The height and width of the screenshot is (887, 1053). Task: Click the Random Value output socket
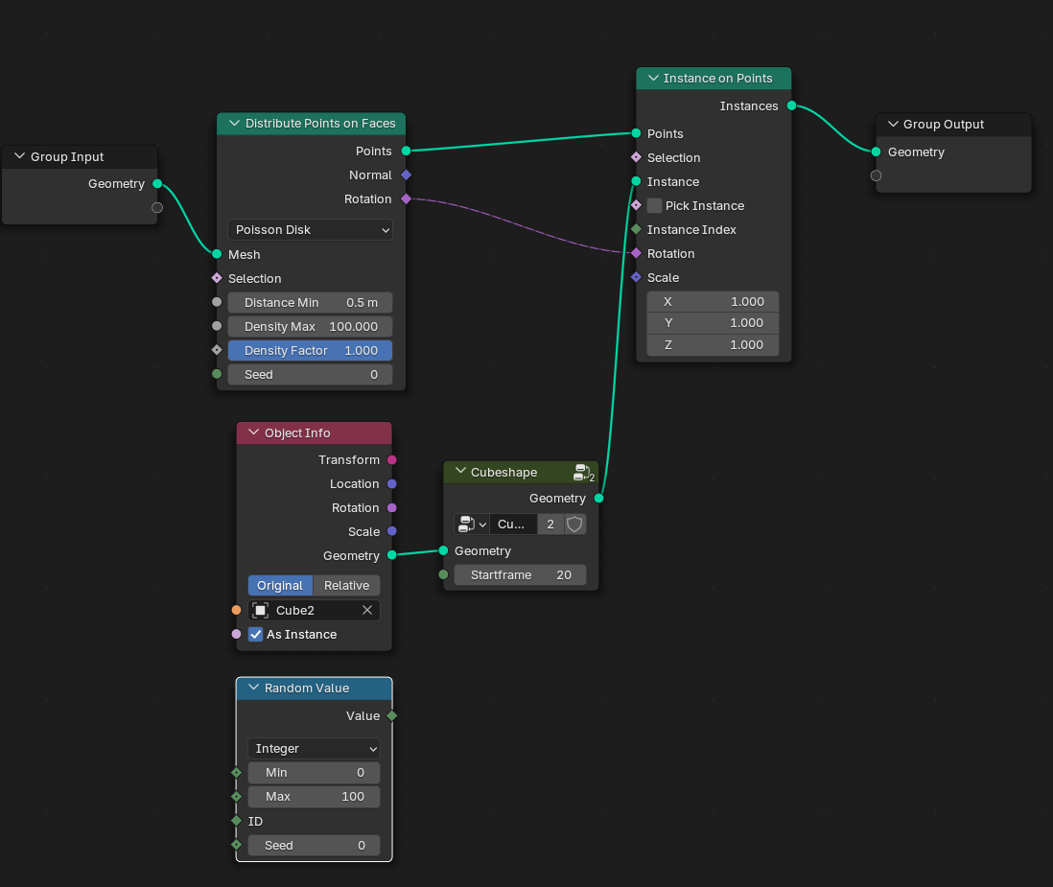[391, 715]
